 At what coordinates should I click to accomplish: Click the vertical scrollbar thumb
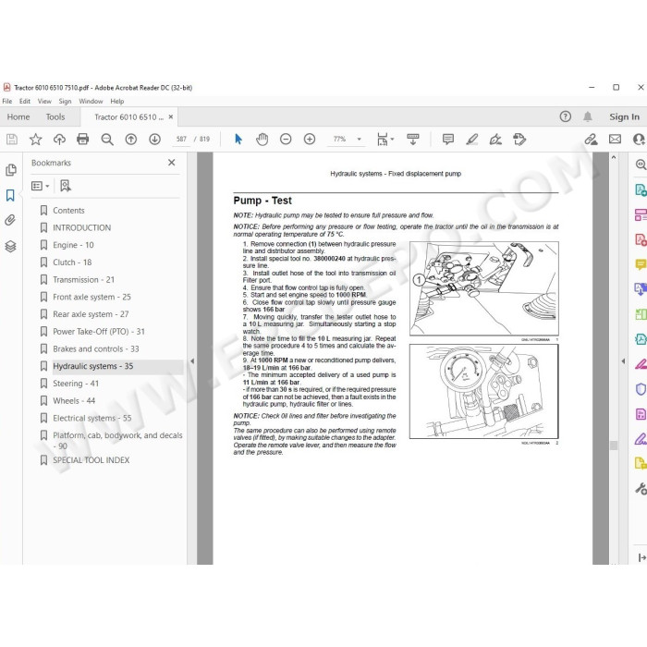(614, 446)
